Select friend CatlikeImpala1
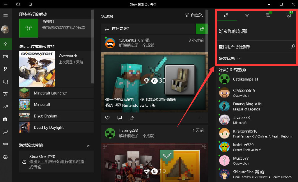Screen dimensions: 298x182 click(x=256, y=79)
